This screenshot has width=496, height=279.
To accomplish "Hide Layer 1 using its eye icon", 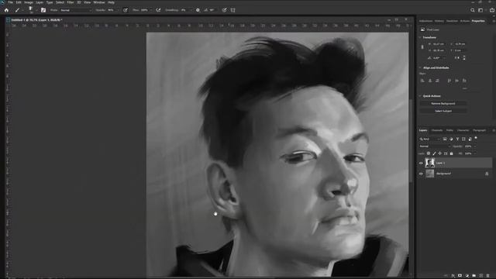I will pos(421,163).
